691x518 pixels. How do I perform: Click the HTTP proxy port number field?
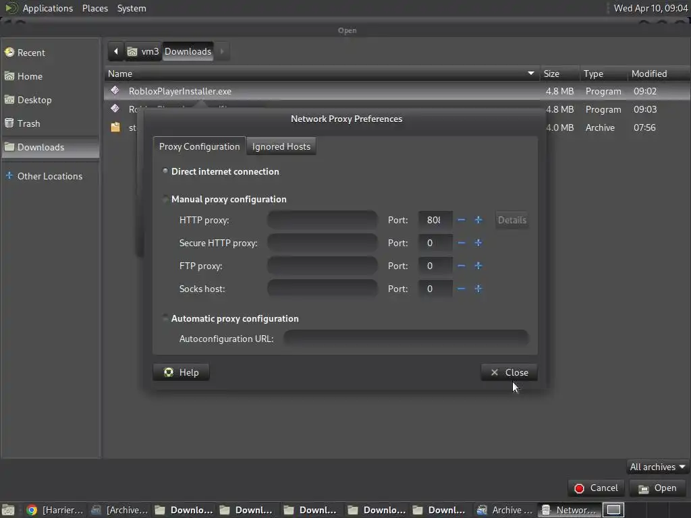tap(435, 220)
